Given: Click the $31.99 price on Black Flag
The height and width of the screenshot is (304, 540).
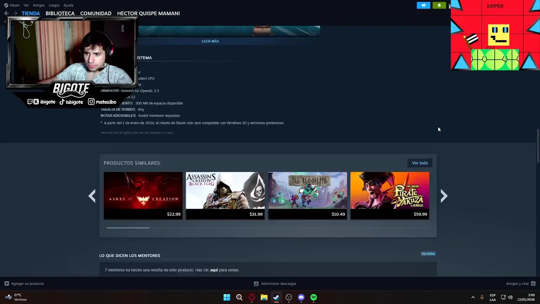Looking at the screenshot, I should [256, 214].
